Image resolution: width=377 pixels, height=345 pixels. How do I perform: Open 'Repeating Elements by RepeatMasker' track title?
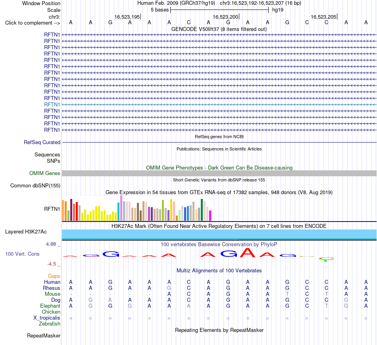(x=219, y=330)
